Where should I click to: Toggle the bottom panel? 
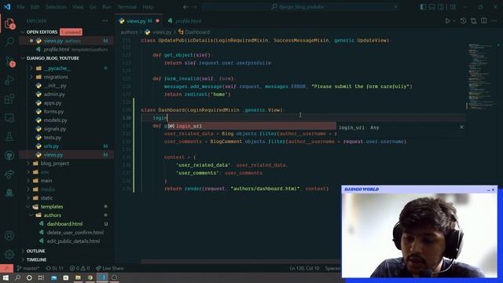tap(431, 7)
